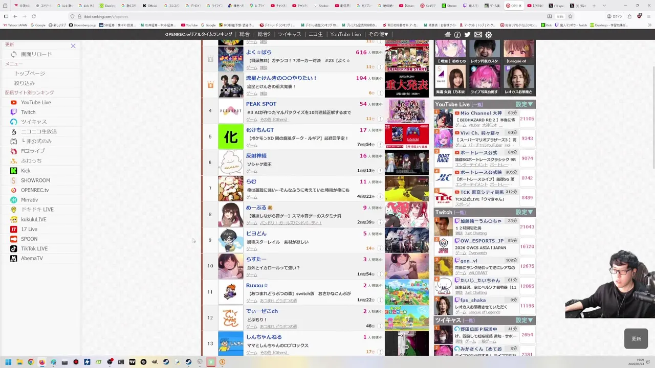Expand ツイキャス panel 設定 dropdown

524,320
